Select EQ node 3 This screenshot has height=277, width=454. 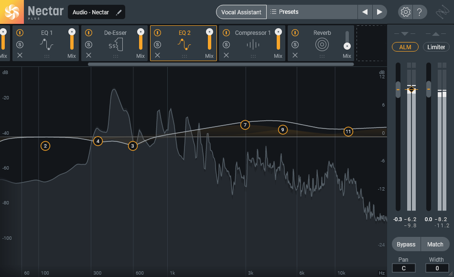(132, 146)
